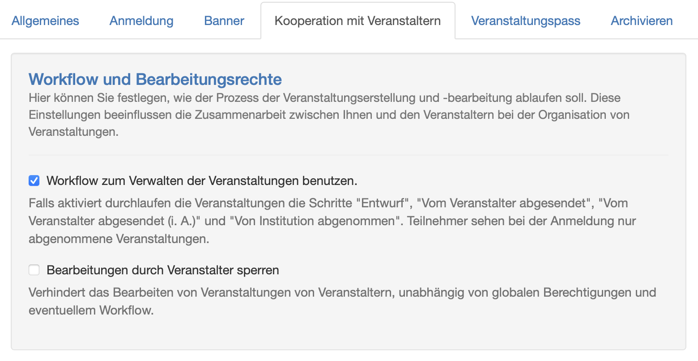Screen dimensions: 698x361
Task: Click the words 'eventuellem Workflow' in the last line
Action: (91, 311)
